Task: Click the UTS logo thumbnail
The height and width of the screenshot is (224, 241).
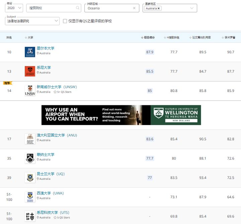Action: coord(30,216)
